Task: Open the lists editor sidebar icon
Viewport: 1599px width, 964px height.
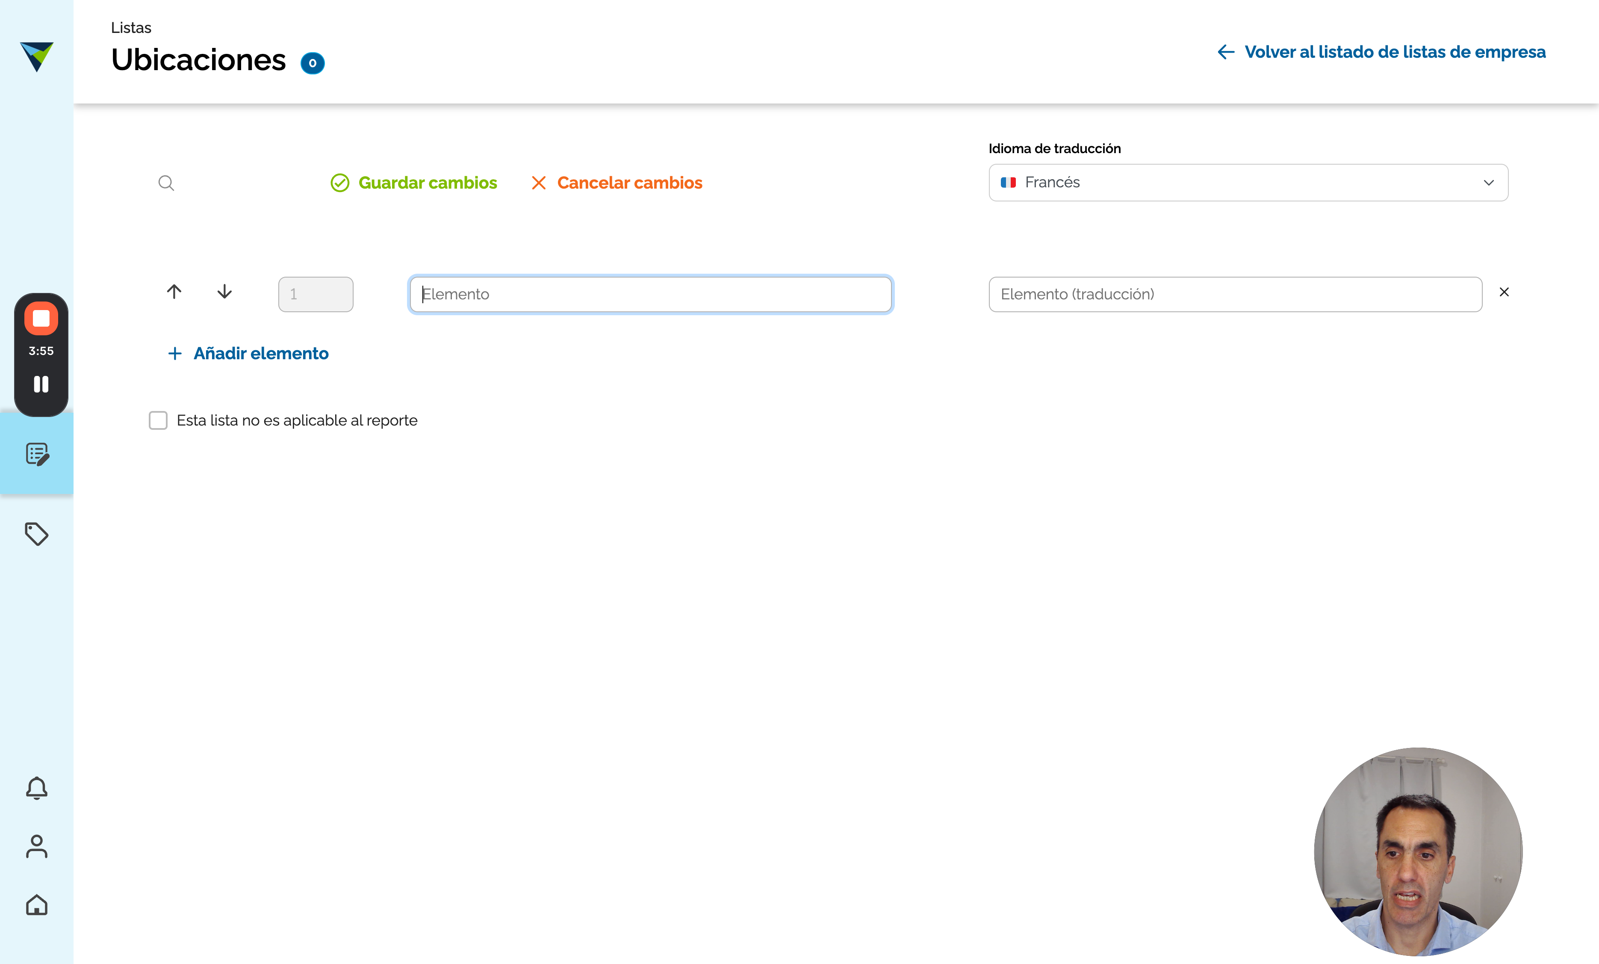Action: click(38, 454)
